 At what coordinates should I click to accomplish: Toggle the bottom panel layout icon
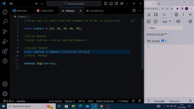[x=111, y=4]
